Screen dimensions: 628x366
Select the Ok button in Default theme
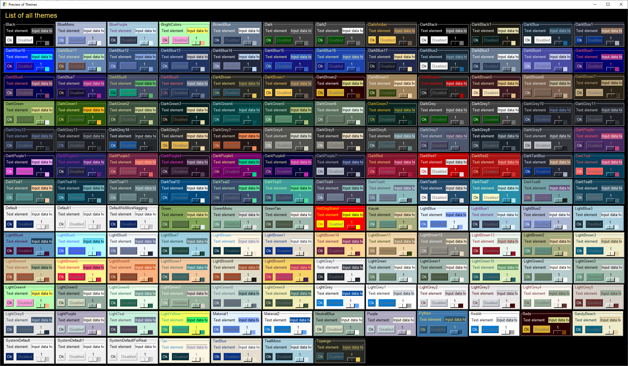9,223
